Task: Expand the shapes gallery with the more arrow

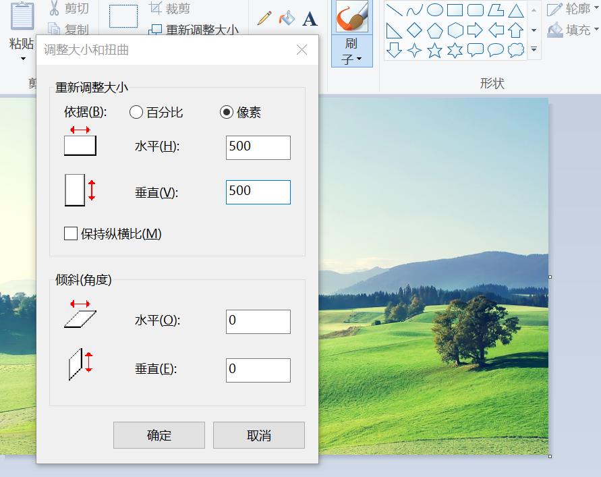Action: pos(534,49)
